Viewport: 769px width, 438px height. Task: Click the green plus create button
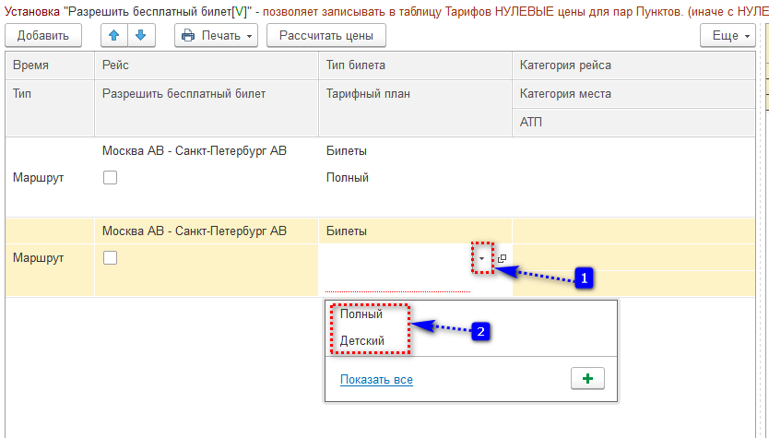pyautogui.click(x=587, y=379)
